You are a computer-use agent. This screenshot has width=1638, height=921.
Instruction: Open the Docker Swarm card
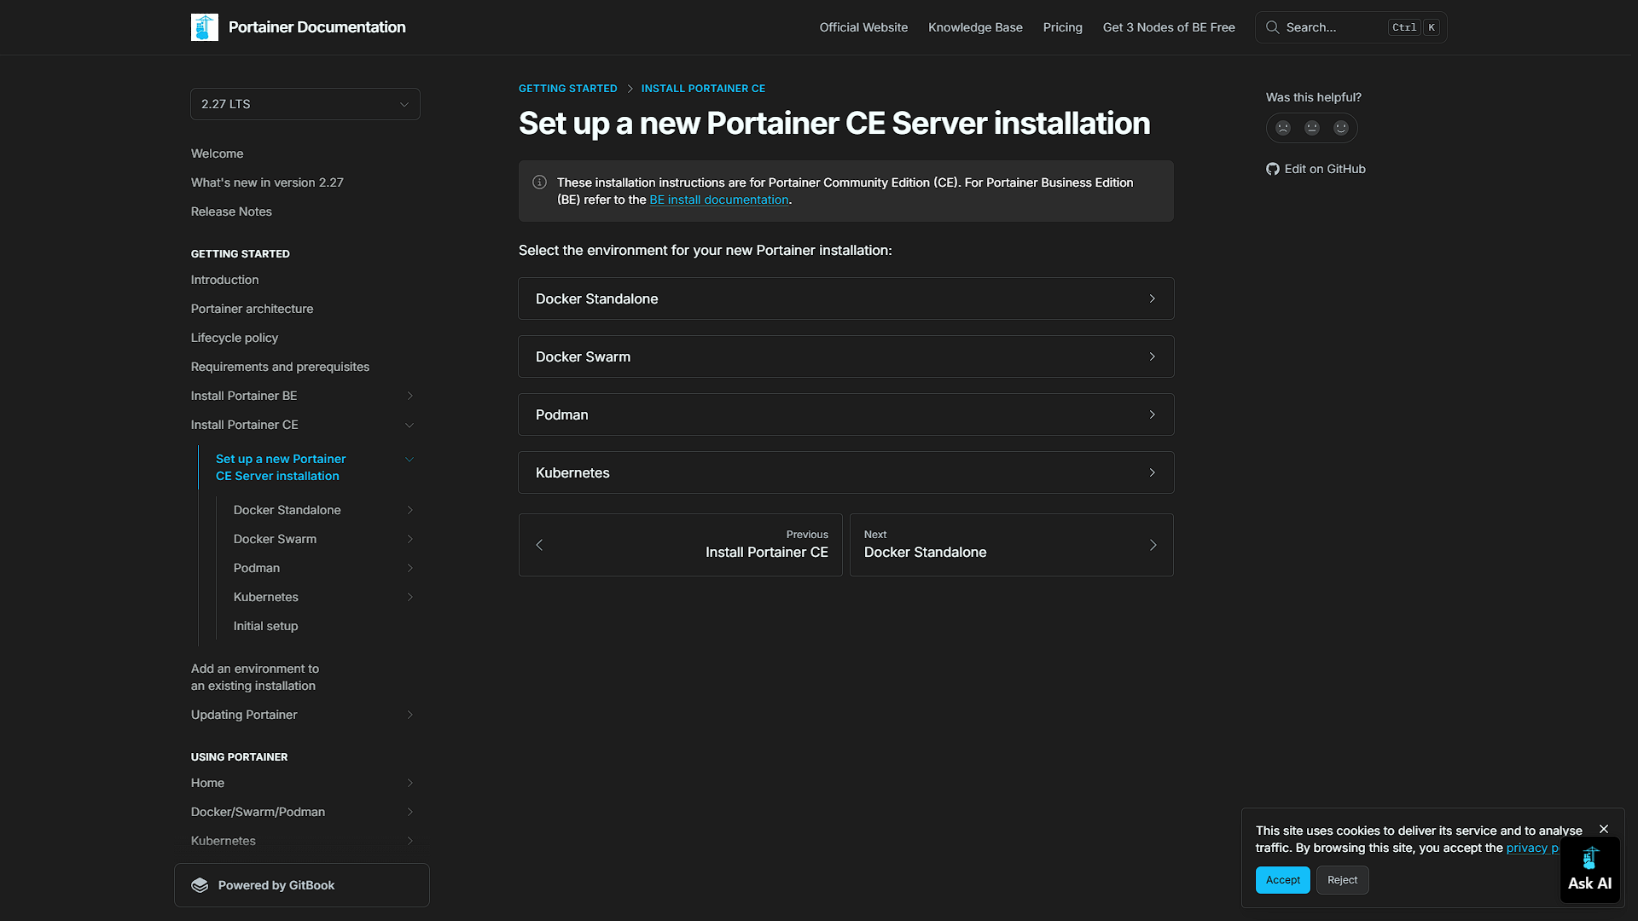pos(846,356)
